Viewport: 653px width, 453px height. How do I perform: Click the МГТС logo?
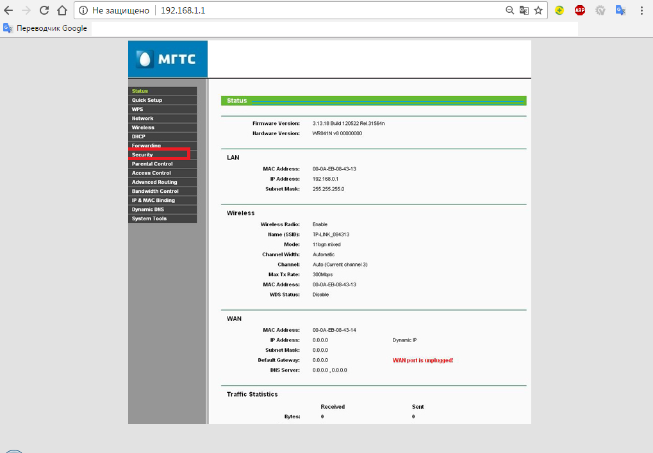point(168,59)
